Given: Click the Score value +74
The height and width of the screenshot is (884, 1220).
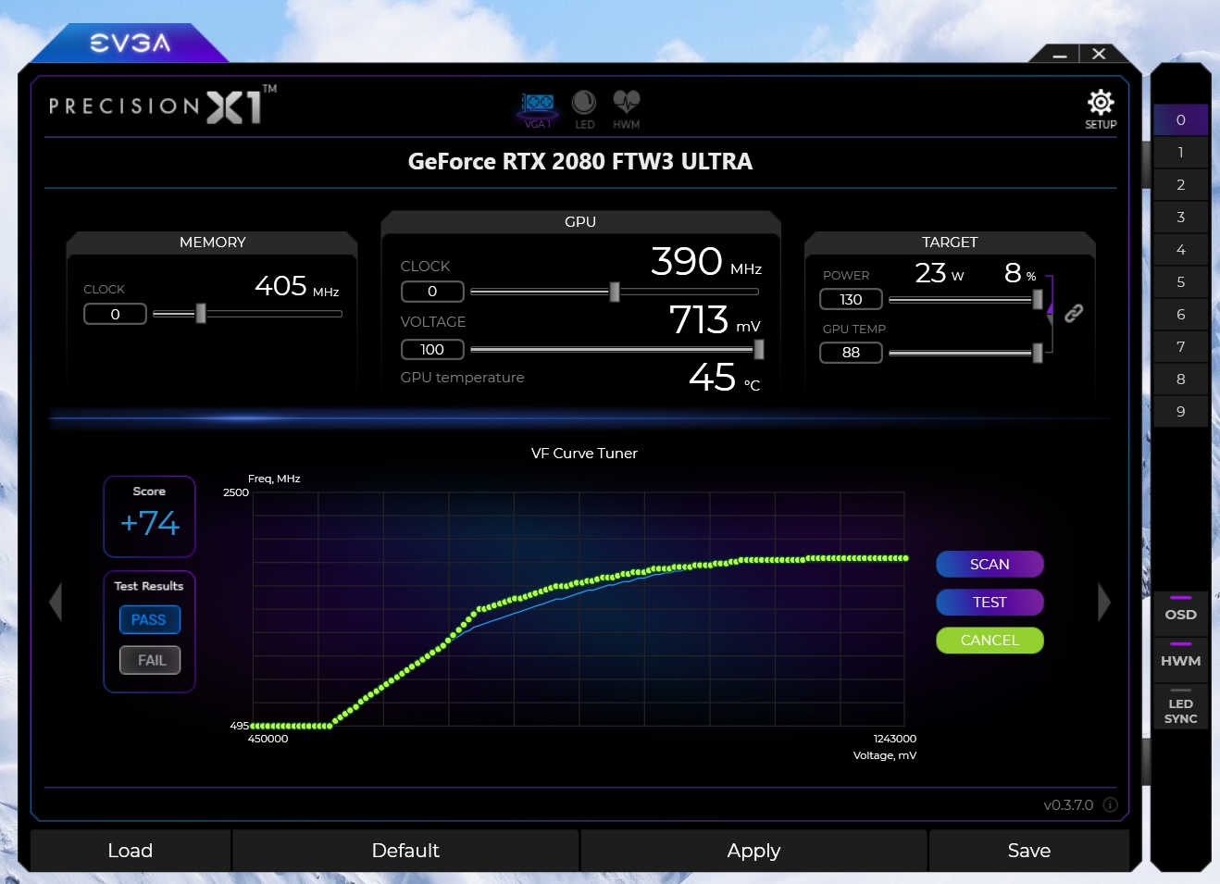Looking at the screenshot, I should click(150, 523).
